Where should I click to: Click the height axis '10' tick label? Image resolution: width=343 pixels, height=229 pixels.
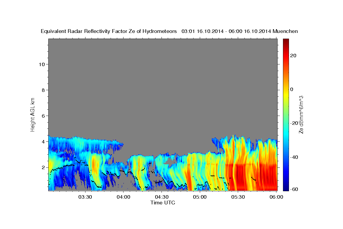[41, 64]
